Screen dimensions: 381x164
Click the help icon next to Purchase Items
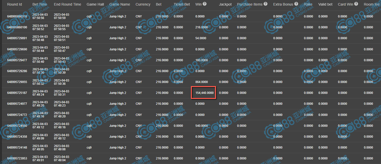click(266, 4)
